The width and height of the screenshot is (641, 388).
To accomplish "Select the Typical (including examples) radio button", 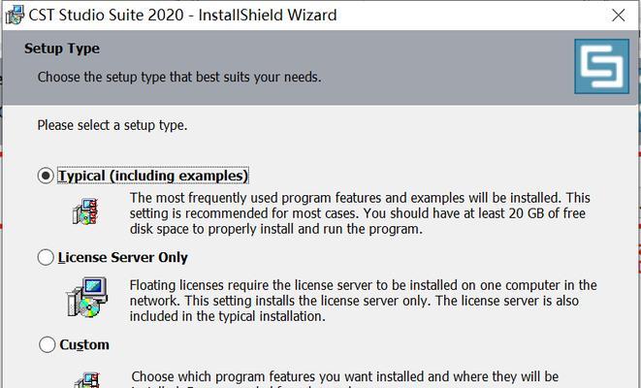I will [x=46, y=176].
